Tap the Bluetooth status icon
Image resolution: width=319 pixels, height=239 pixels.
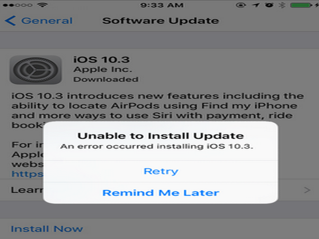[x=282, y=5]
